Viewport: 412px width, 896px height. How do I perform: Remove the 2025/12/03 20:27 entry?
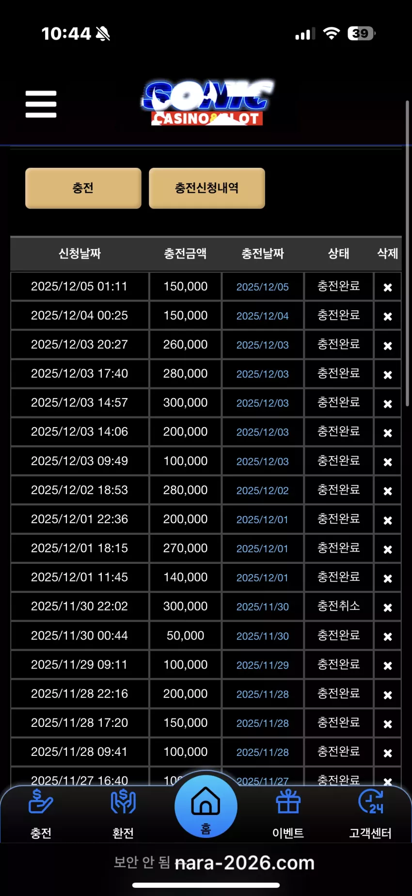tap(388, 345)
